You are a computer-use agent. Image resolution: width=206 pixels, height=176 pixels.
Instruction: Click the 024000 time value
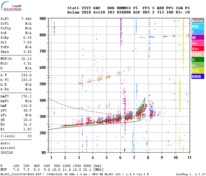[x=124, y=12]
